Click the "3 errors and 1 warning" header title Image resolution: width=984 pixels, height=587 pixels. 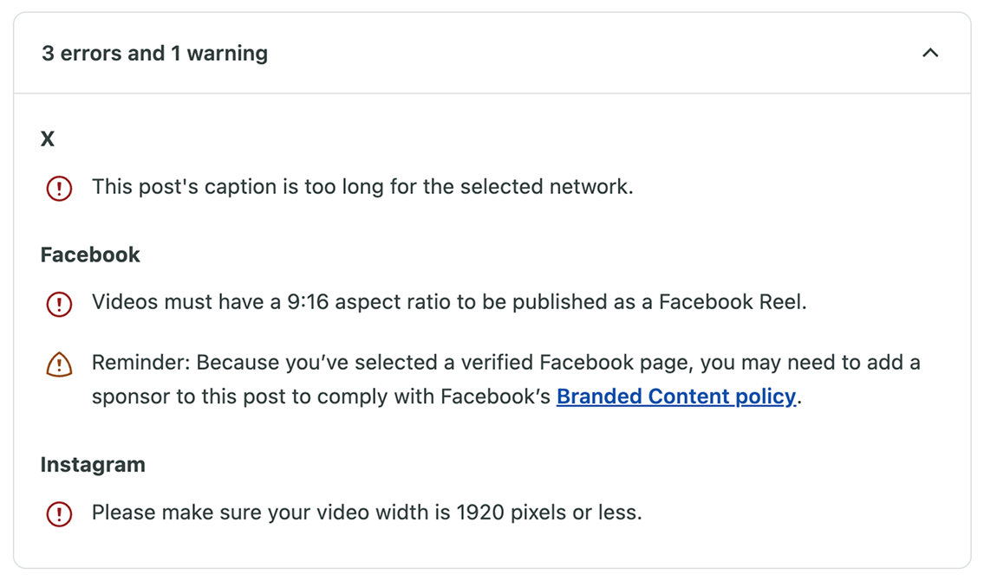[x=154, y=54]
